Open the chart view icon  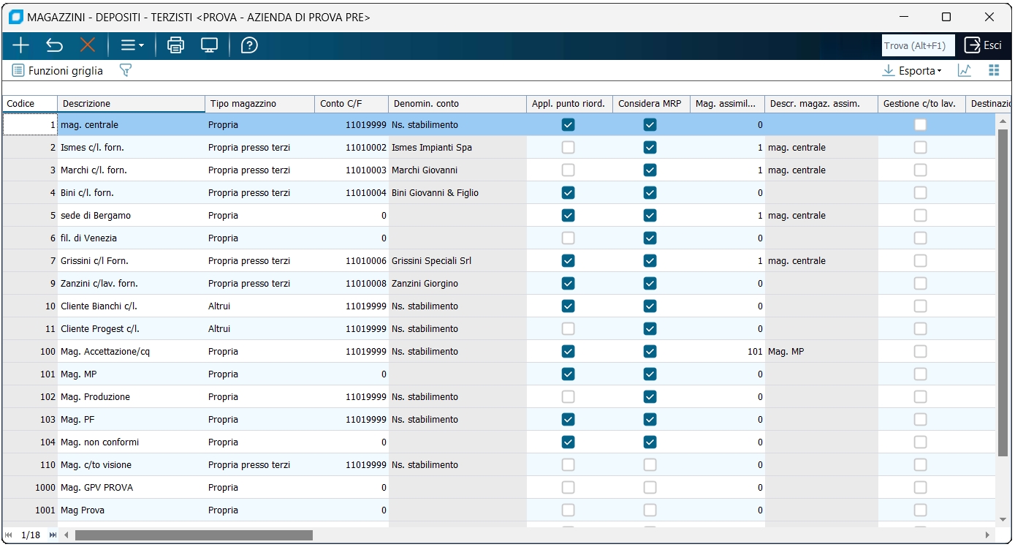coord(965,70)
